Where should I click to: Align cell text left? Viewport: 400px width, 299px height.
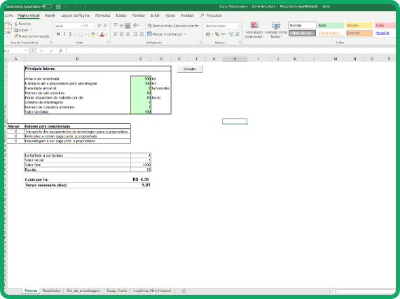[x=116, y=34]
